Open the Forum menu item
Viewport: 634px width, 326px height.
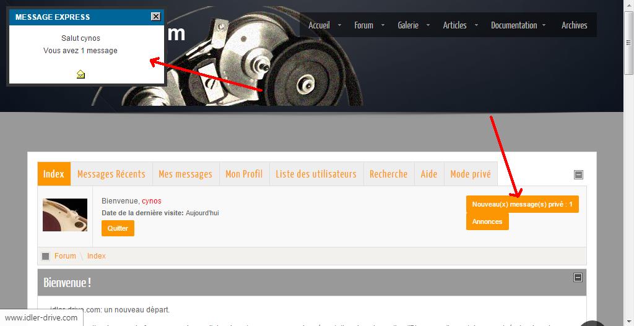pos(363,25)
